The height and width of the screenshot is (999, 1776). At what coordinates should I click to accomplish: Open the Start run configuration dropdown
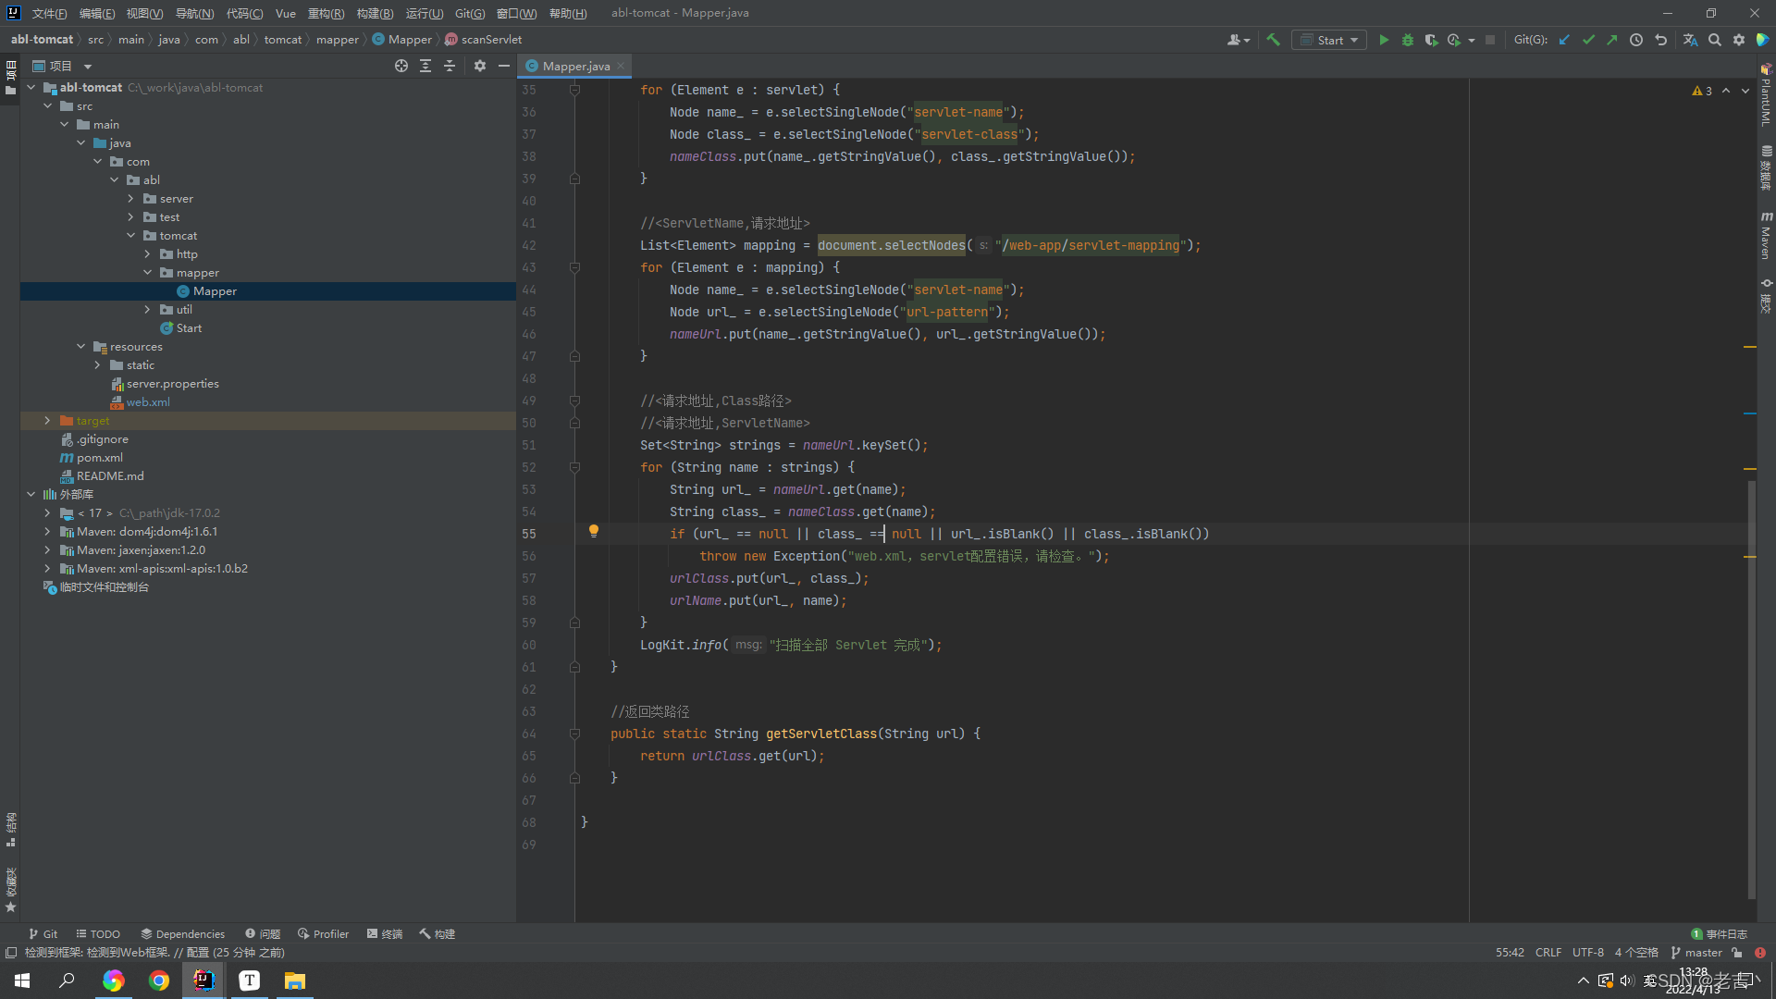pyautogui.click(x=1329, y=40)
